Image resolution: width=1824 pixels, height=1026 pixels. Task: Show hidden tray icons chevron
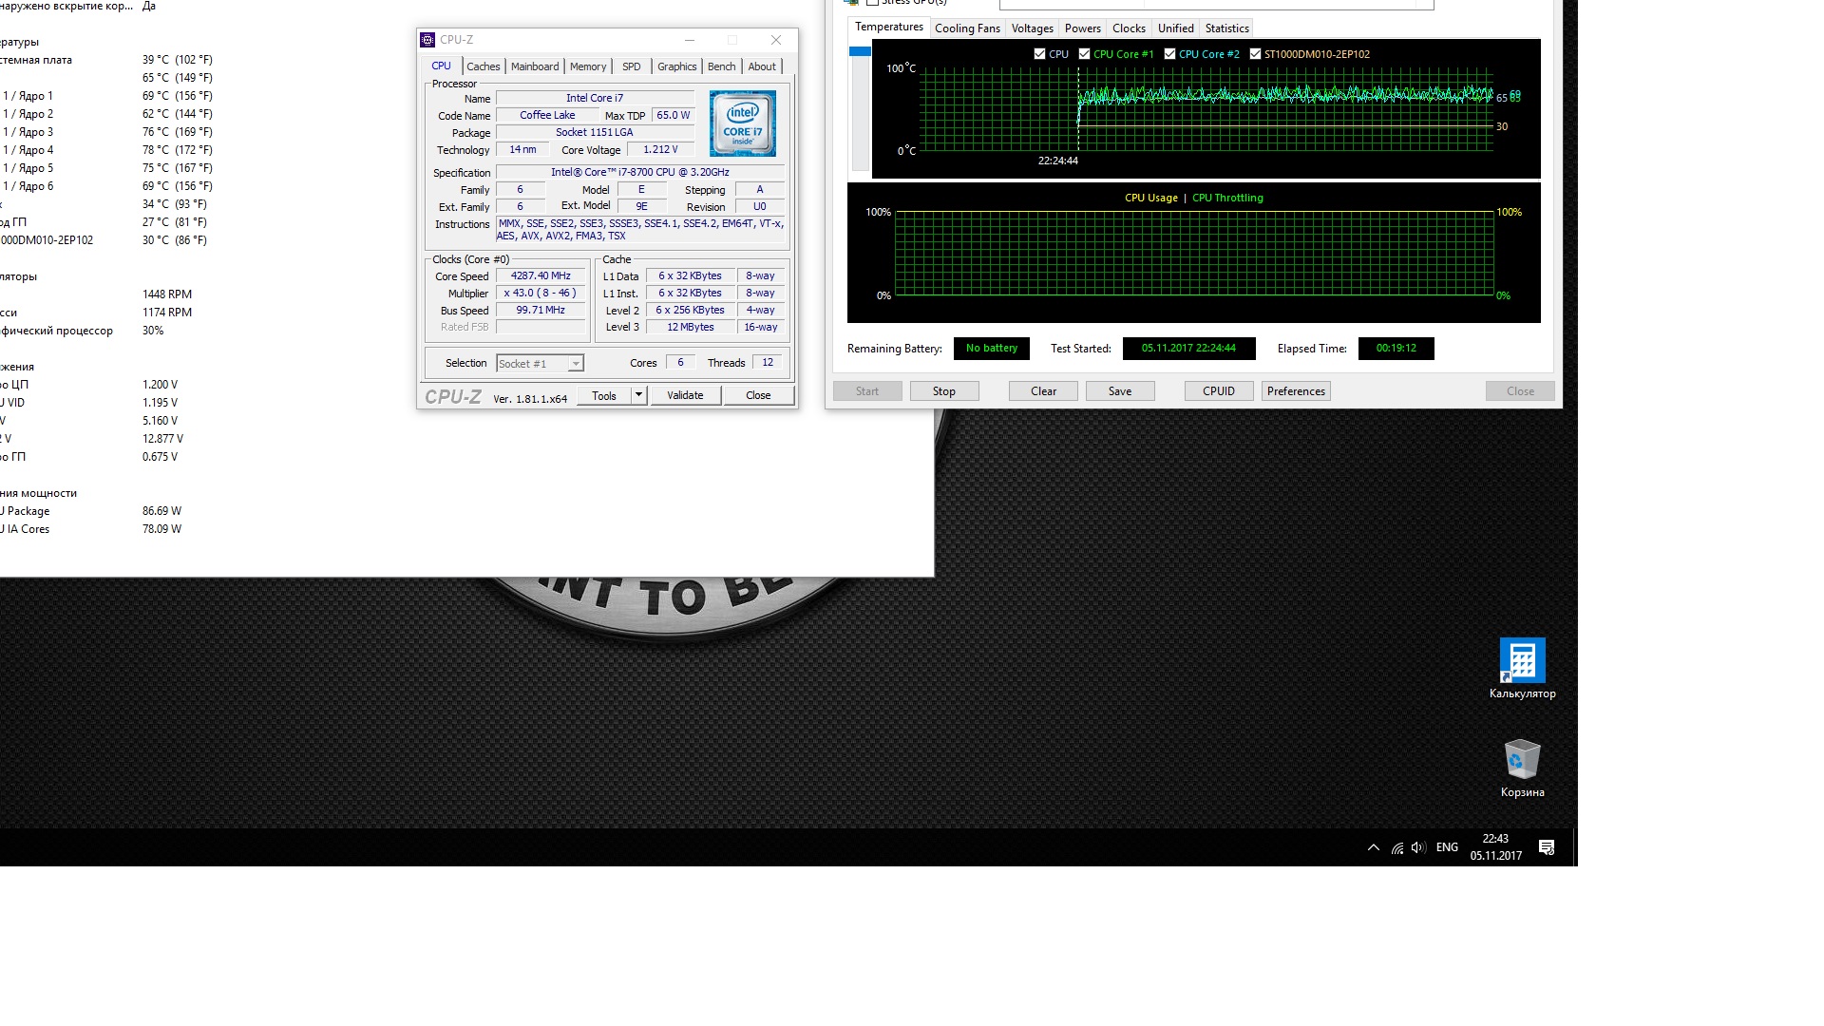(1373, 847)
